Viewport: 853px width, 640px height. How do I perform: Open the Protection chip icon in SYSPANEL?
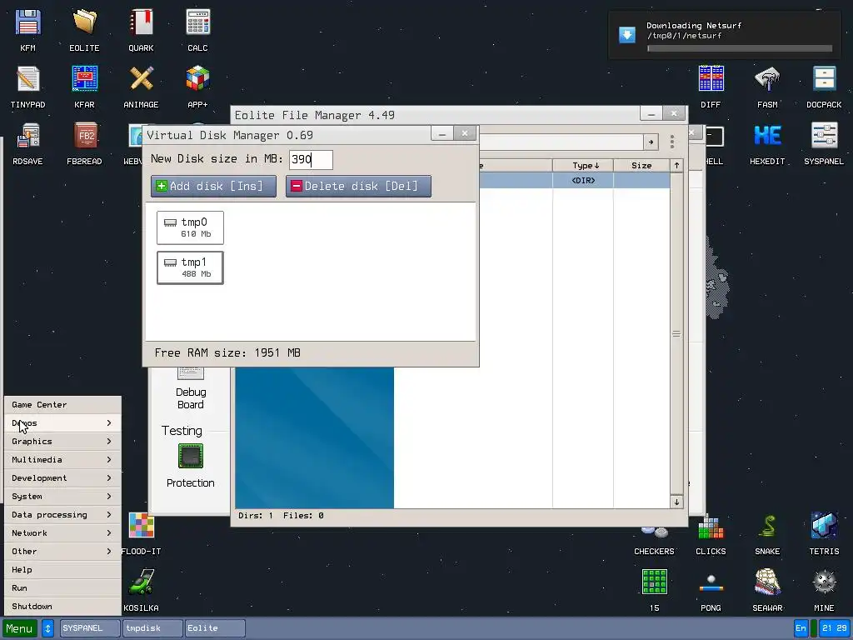pyautogui.click(x=191, y=456)
